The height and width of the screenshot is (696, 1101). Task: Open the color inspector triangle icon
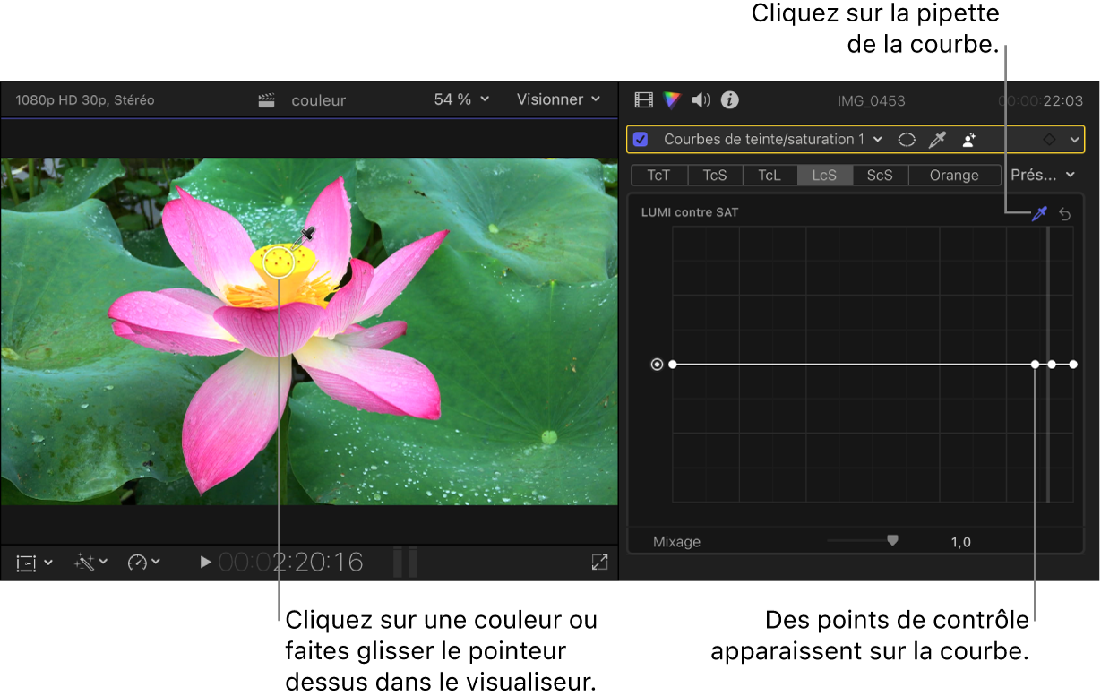click(x=672, y=99)
